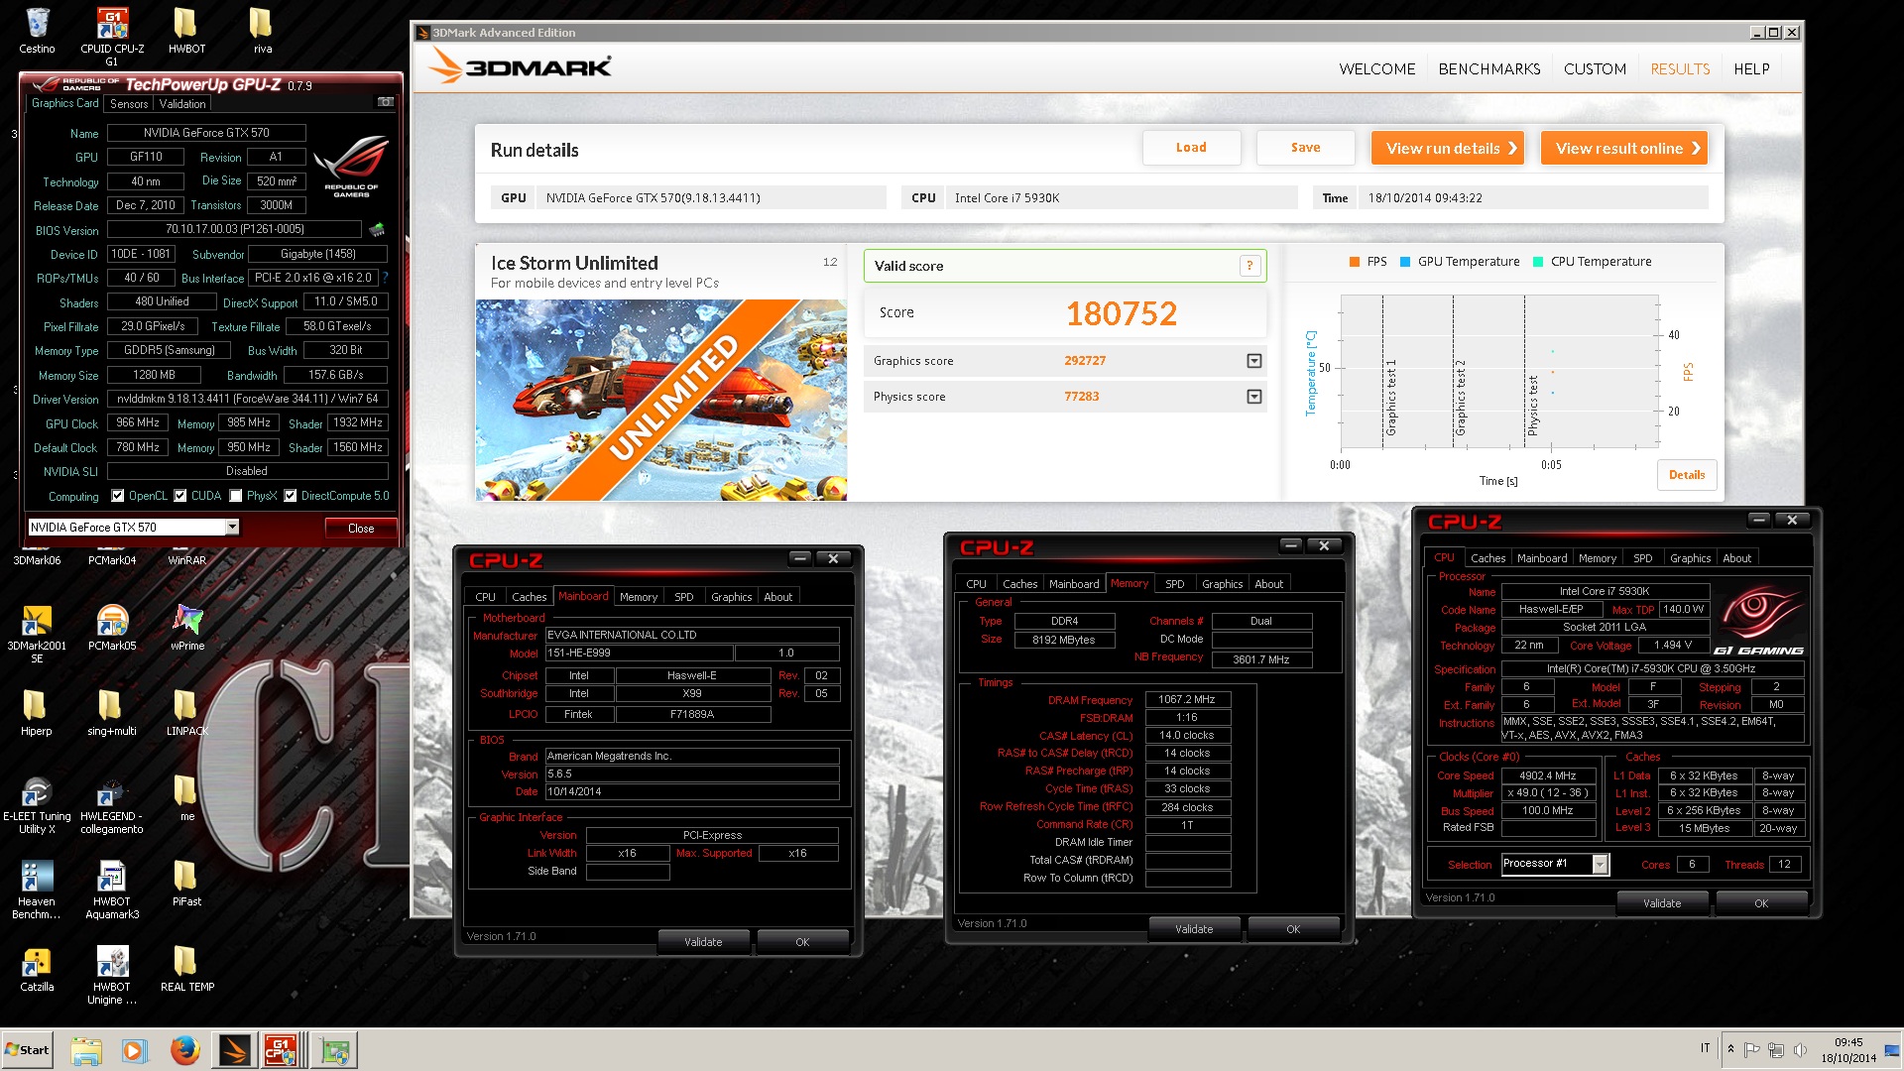
Task: Launch HWBOT Aquamark3 desktop shortcut
Action: (112, 891)
